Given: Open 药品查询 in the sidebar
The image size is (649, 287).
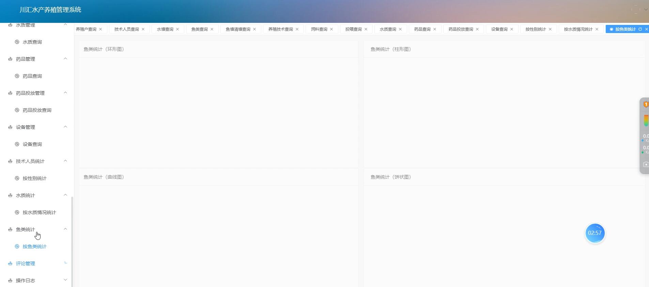Looking at the screenshot, I should click(32, 76).
